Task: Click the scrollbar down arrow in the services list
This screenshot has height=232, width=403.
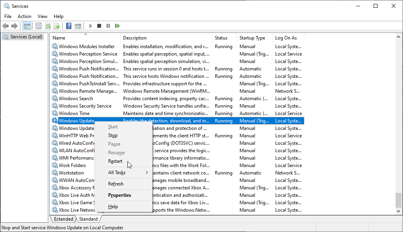Action: 398,211
